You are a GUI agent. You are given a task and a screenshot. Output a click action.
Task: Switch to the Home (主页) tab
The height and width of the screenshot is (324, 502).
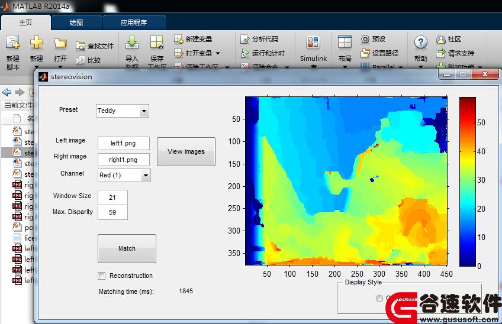tap(25, 22)
